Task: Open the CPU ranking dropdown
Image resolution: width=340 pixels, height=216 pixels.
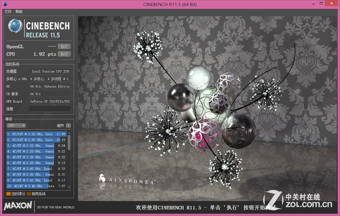Action: coord(16,125)
